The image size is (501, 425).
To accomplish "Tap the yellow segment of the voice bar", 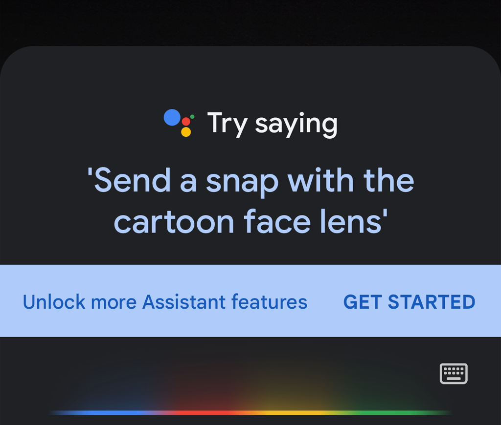I will tap(289, 412).
